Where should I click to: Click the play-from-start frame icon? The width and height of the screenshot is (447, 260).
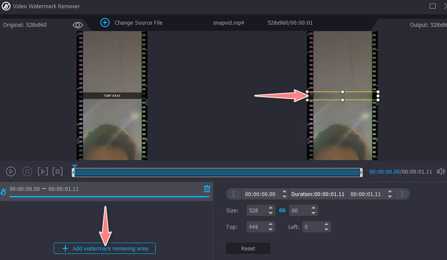coord(43,171)
